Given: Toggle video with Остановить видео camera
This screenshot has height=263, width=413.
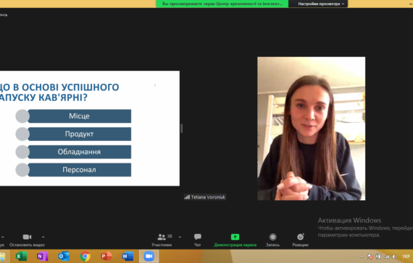Looking at the screenshot, I should (27, 237).
